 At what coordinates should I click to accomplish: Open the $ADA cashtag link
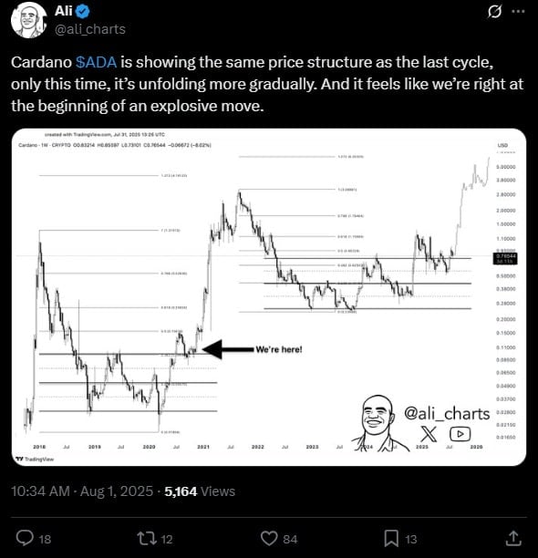(96, 62)
